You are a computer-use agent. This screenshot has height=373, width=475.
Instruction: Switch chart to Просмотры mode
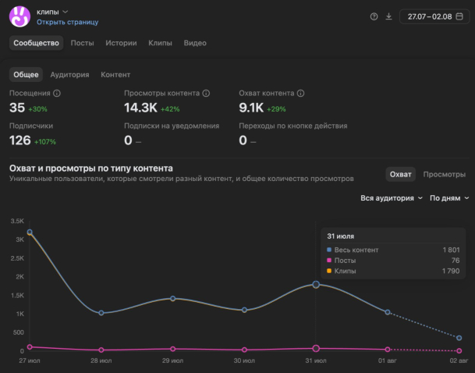pyautogui.click(x=444, y=174)
